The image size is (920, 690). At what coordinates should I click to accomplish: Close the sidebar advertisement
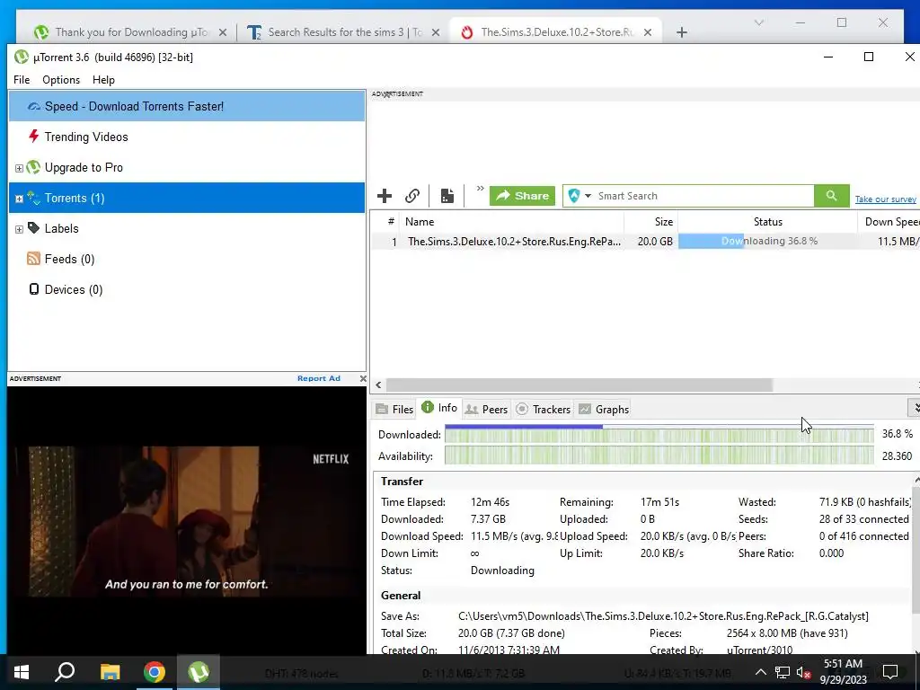(363, 379)
